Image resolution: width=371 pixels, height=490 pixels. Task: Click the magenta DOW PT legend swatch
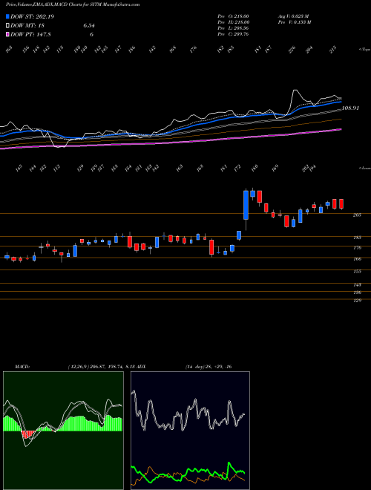(7, 34)
